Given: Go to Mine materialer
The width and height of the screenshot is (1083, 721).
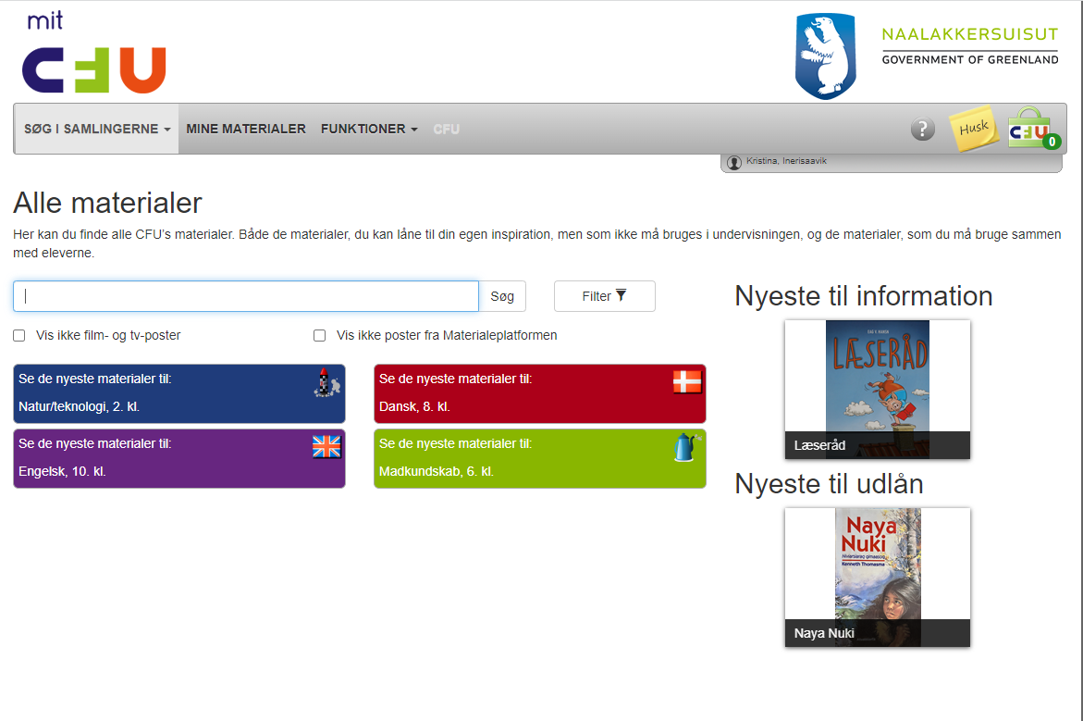Looking at the screenshot, I should (246, 130).
